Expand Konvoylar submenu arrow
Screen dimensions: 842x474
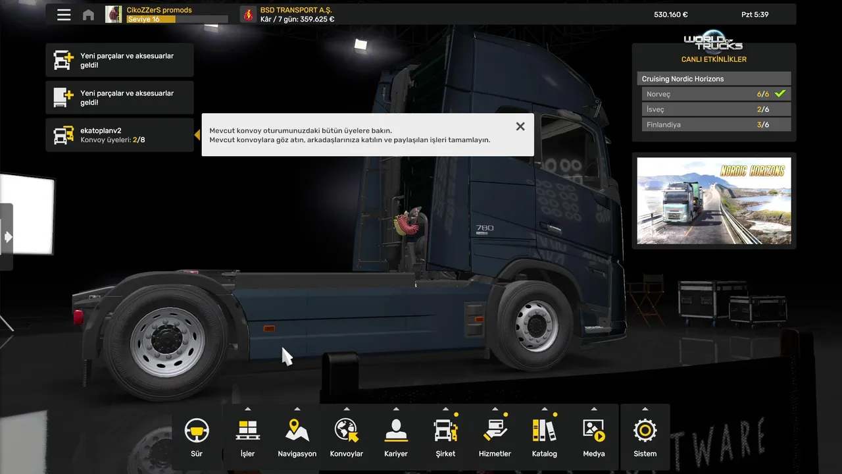347,409
